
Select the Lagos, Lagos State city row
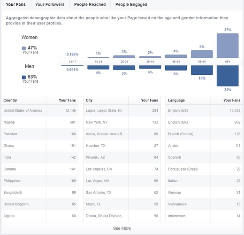click(x=122, y=110)
